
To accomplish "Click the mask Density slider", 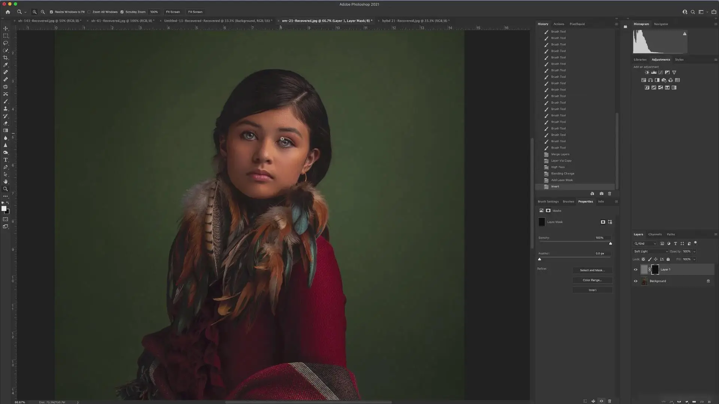I will click(575, 242).
